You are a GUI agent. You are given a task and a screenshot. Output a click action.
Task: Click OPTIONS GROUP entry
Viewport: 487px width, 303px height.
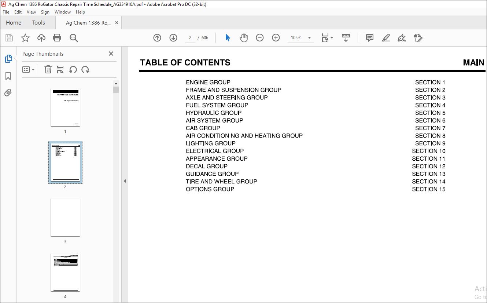(210, 189)
